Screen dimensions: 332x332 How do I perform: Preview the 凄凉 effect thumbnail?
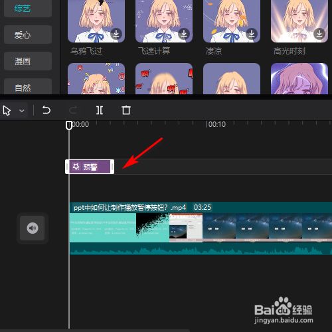coord(232,21)
